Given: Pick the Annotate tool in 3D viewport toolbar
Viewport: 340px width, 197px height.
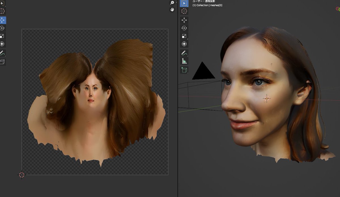Looking at the screenshot, I should click(x=184, y=53).
